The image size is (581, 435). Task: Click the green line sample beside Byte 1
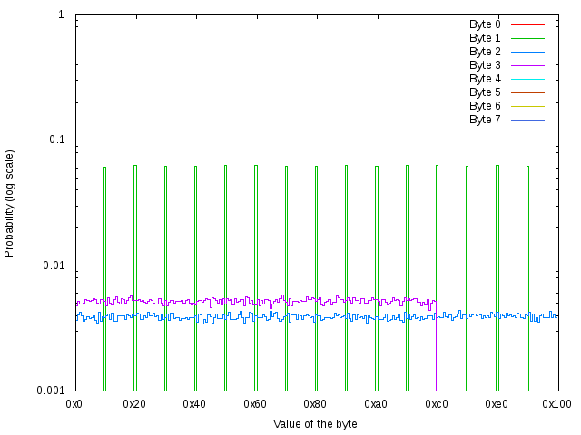click(x=527, y=38)
